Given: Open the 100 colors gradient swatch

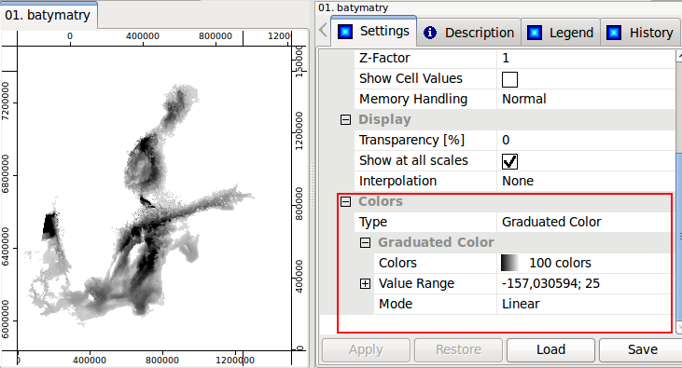Looking at the screenshot, I should tap(509, 263).
